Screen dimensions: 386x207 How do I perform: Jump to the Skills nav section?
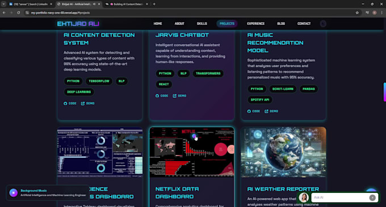[x=202, y=24]
